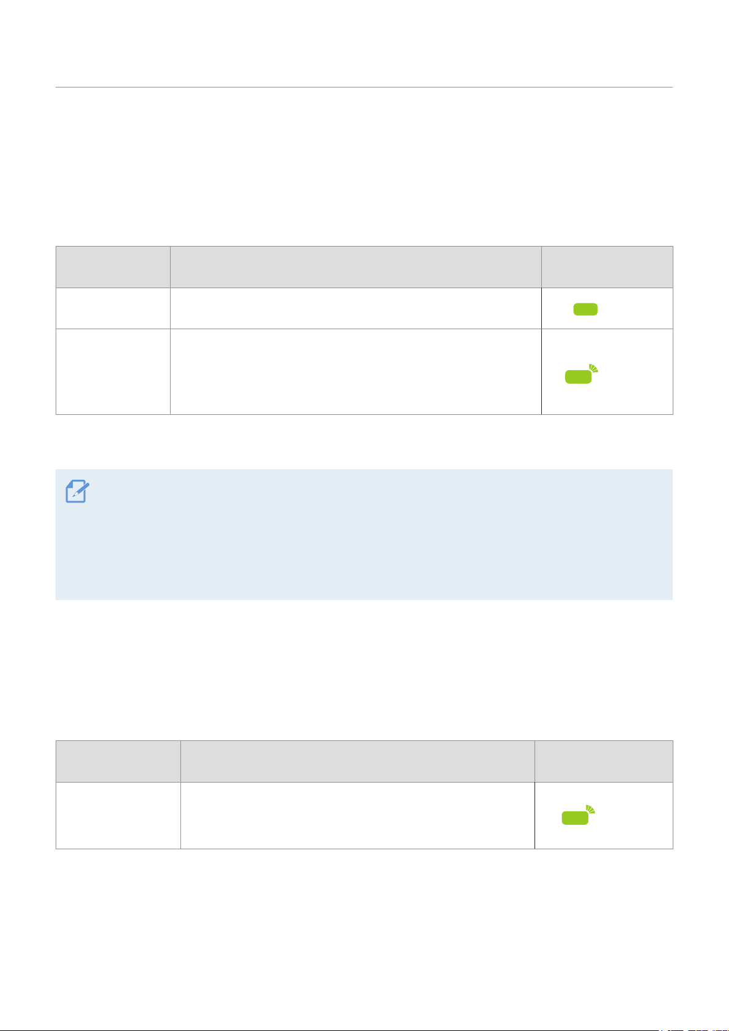
Task: Click upper table's left gray header cell
Action: pyautogui.click(x=113, y=267)
